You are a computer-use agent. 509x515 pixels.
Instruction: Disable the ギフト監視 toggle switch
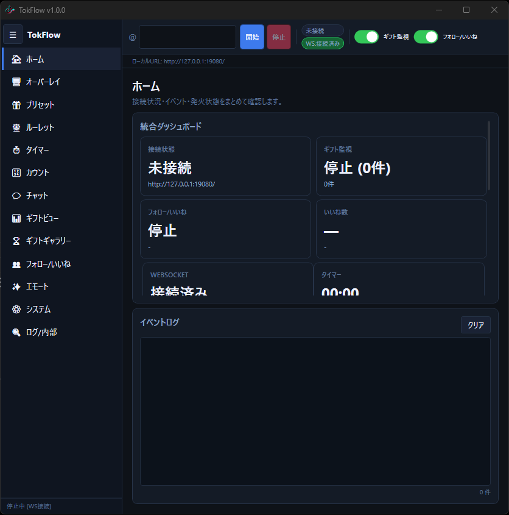pyautogui.click(x=367, y=37)
